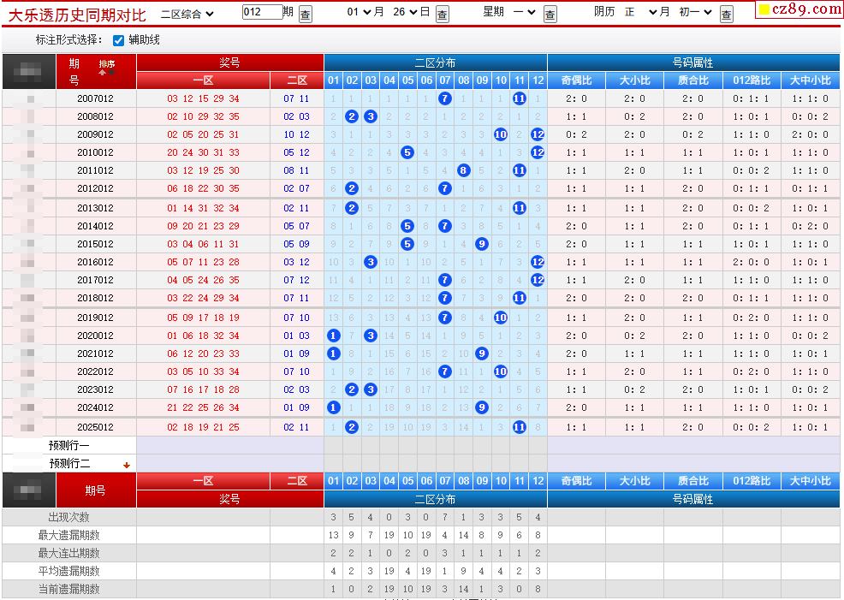Image resolution: width=844 pixels, height=600 pixels.
Task: Click the 查 button after 日
Action: pyautogui.click(x=443, y=15)
